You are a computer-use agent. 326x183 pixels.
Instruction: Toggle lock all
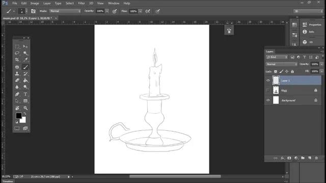292,72
